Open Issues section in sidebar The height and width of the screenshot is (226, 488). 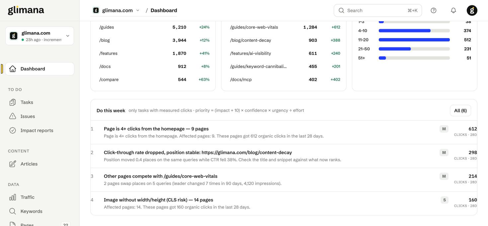pyautogui.click(x=40, y=116)
